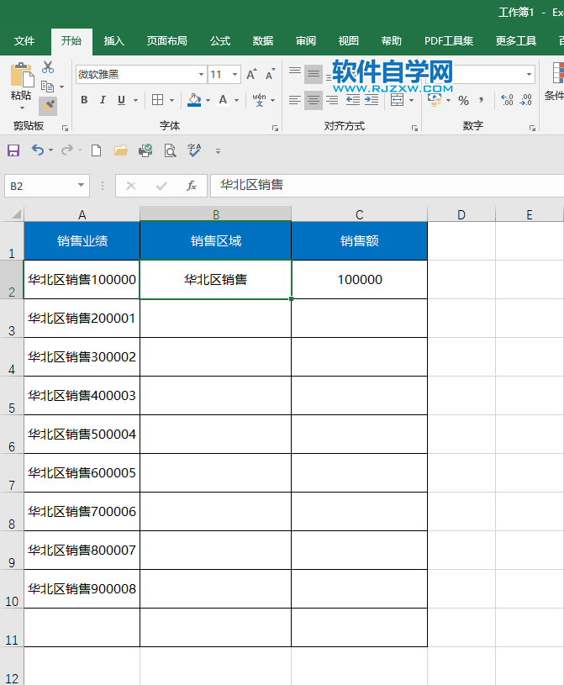Click the Format Painter brush icon

pos(49,105)
